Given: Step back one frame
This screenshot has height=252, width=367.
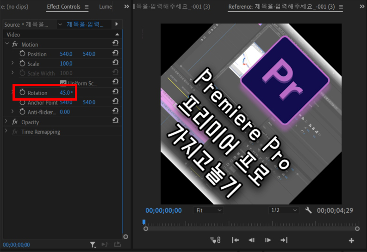Looking at the screenshot, I should [x=252, y=240].
